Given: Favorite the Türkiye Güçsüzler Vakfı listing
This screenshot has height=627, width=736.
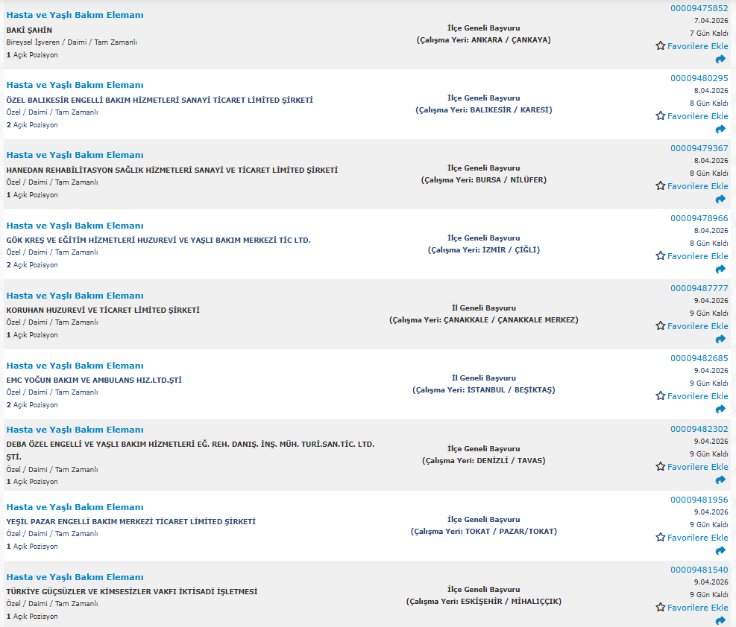Looking at the screenshot, I should point(691,608).
